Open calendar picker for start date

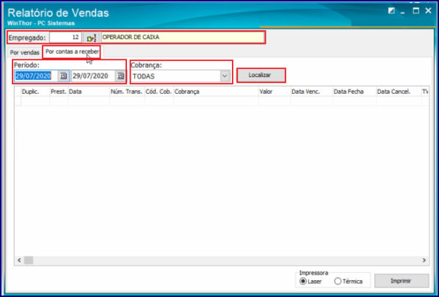point(64,76)
